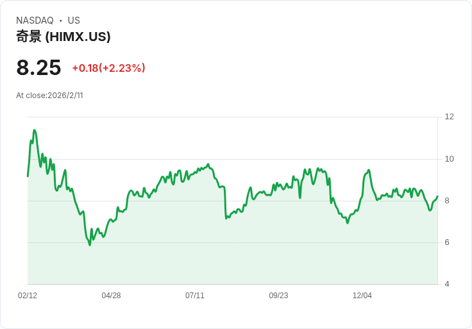Click the dot separator between NASDAQ and US

61,21
